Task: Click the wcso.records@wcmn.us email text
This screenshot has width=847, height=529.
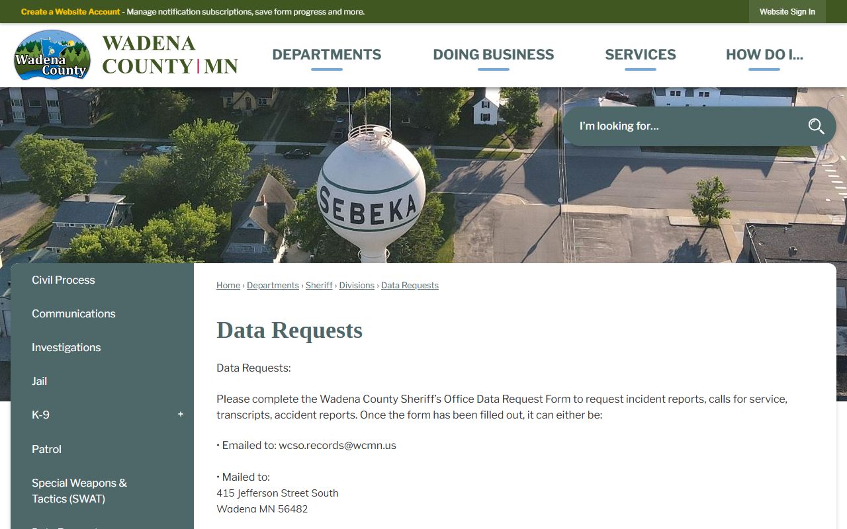Action: tap(337, 446)
